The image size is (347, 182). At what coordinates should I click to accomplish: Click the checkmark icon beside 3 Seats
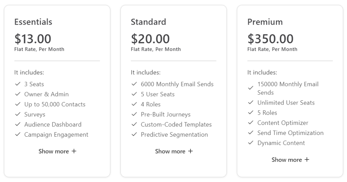17,84
